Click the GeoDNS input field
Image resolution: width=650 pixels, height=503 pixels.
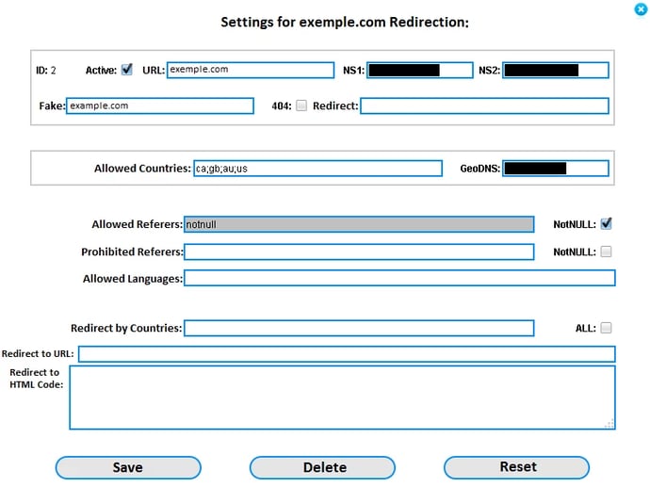click(x=555, y=169)
